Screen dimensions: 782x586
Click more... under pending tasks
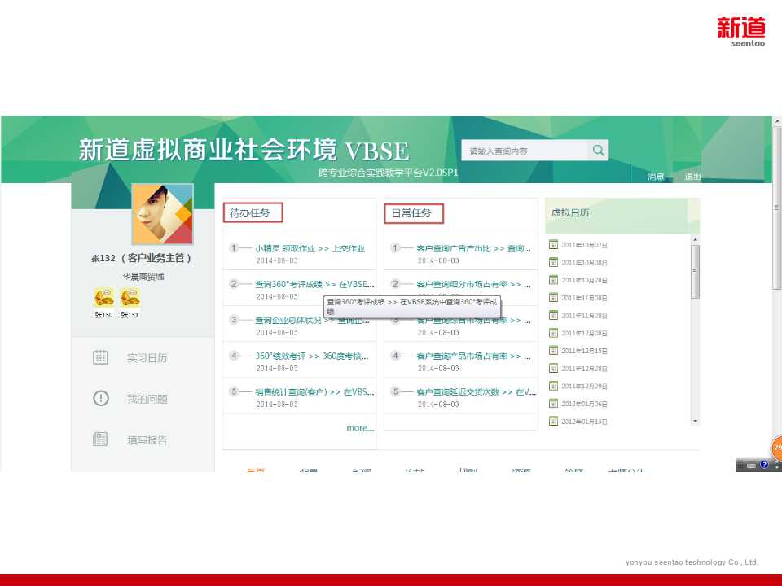click(360, 427)
